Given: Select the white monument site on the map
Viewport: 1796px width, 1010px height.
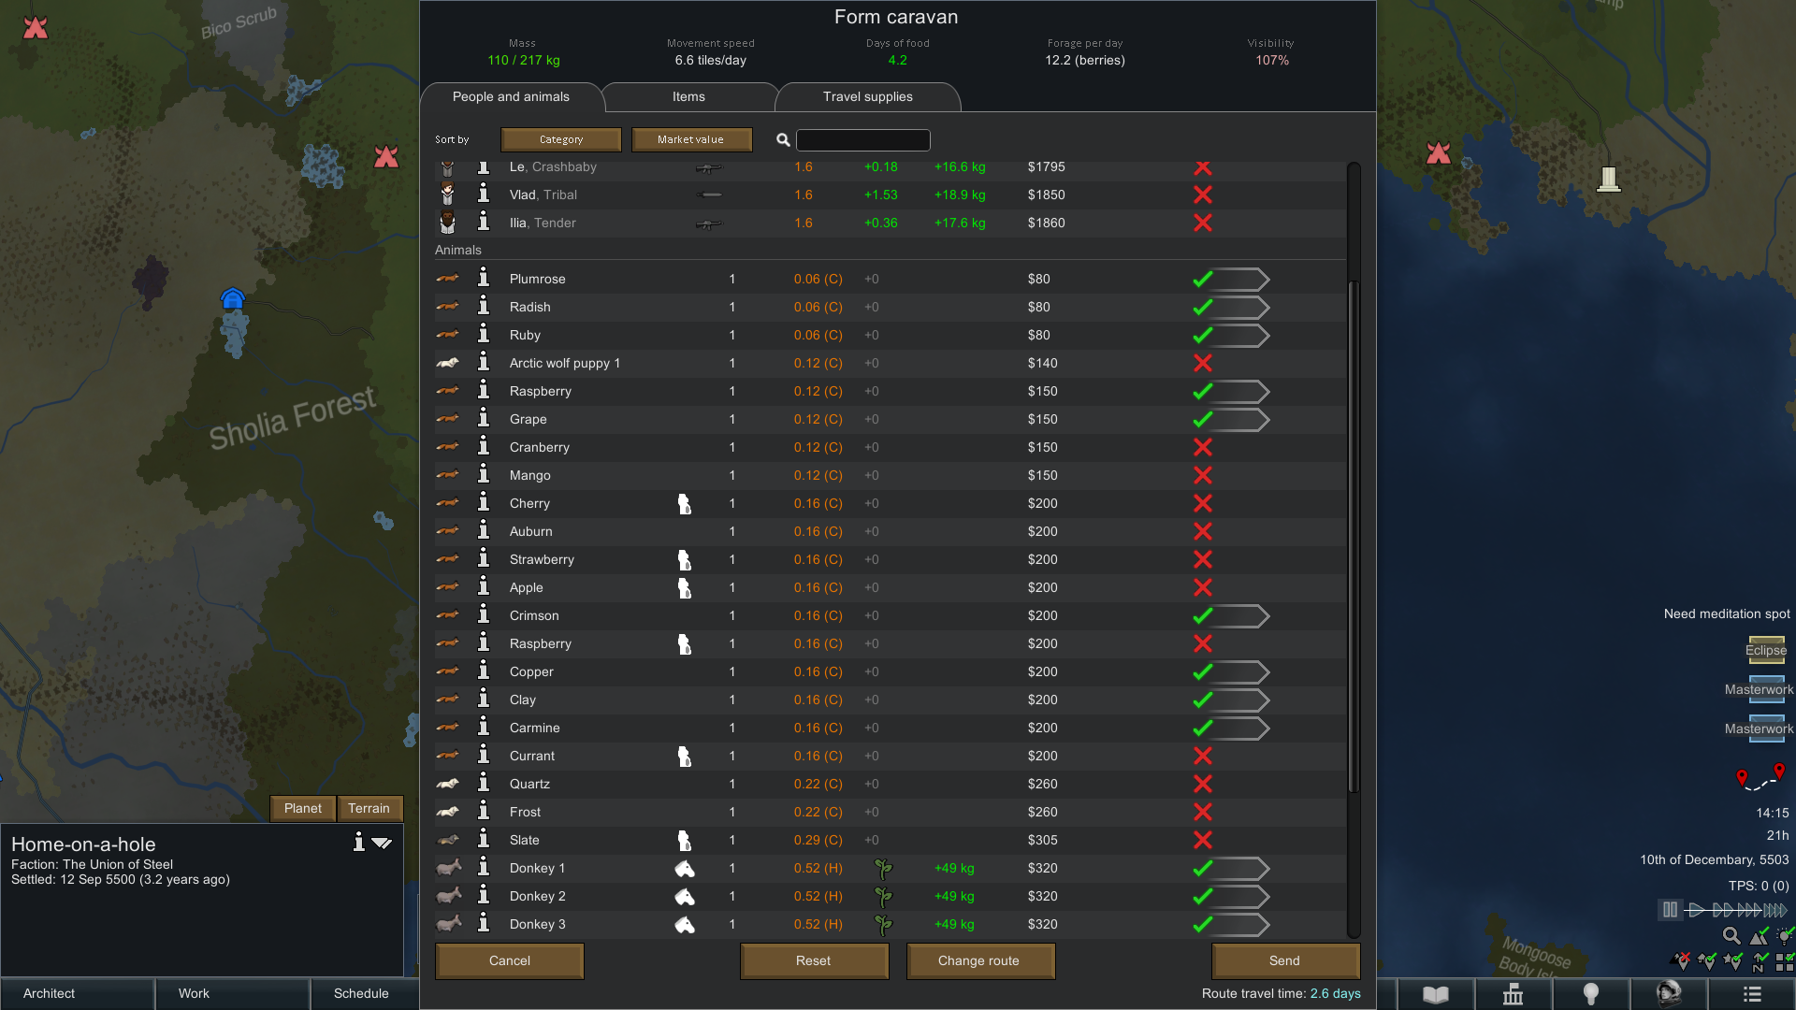Looking at the screenshot, I should coord(1608,178).
